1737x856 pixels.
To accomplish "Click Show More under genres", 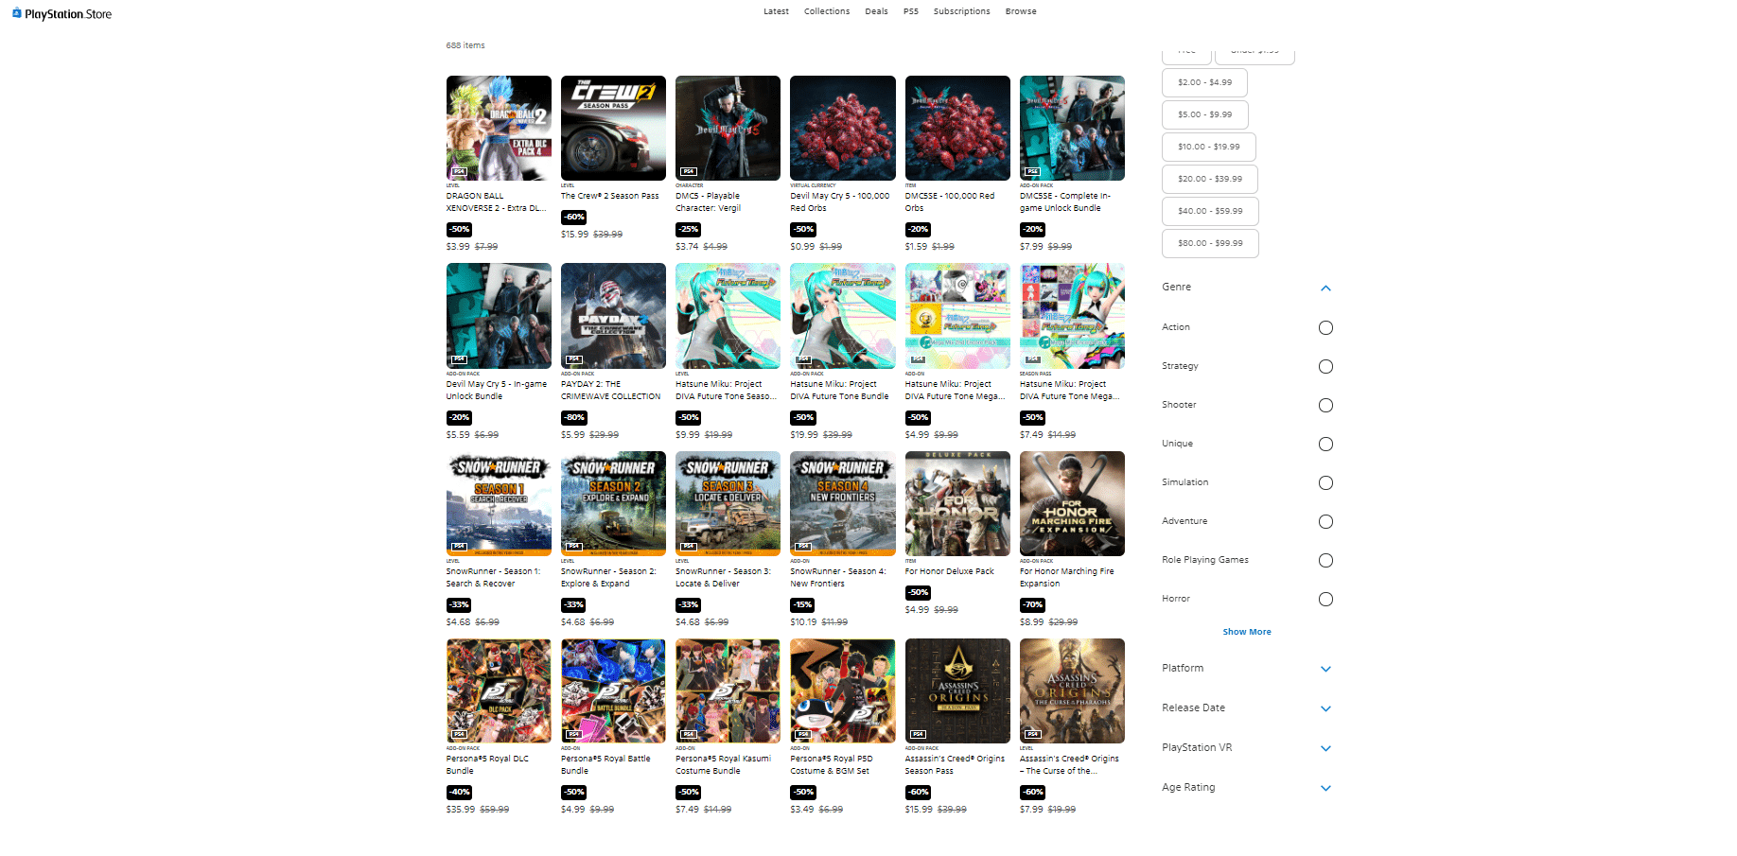I will coord(1246,632).
